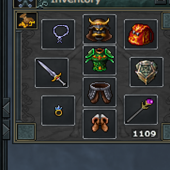
Task: Click the vertical bar below store icon
Action: (x=19, y=76)
